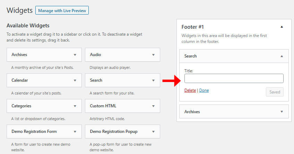Image resolution: width=294 pixels, height=154 pixels.
Task: Click the Saved button
Action: pyautogui.click(x=275, y=92)
